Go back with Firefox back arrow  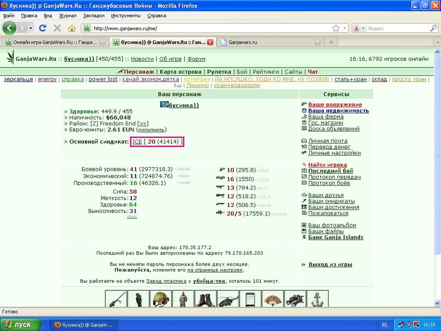9,28
